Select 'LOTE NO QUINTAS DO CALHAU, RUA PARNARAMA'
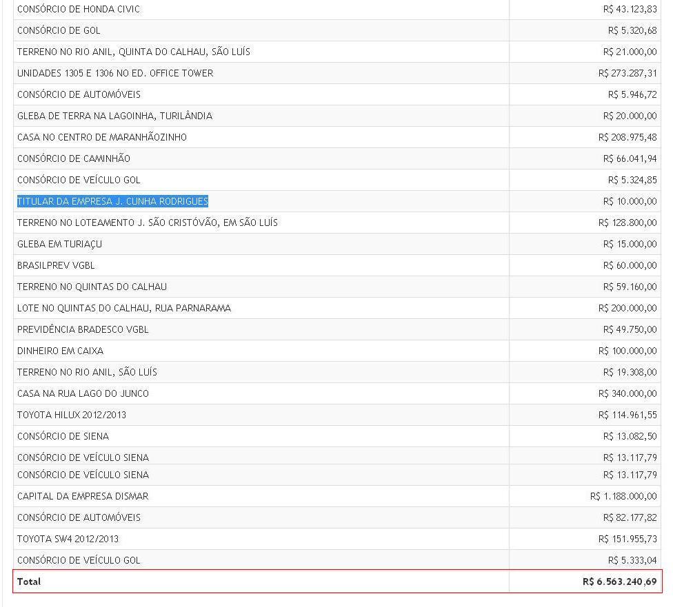This screenshot has height=607, width=673. [124, 308]
